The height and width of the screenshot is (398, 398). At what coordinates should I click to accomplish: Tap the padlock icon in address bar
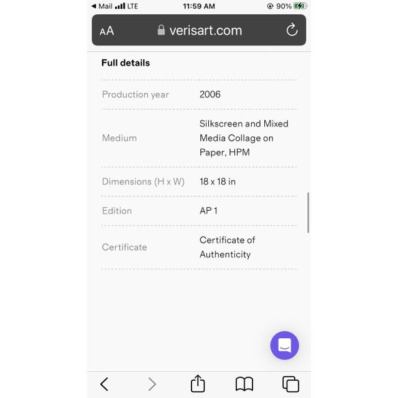(161, 30)
